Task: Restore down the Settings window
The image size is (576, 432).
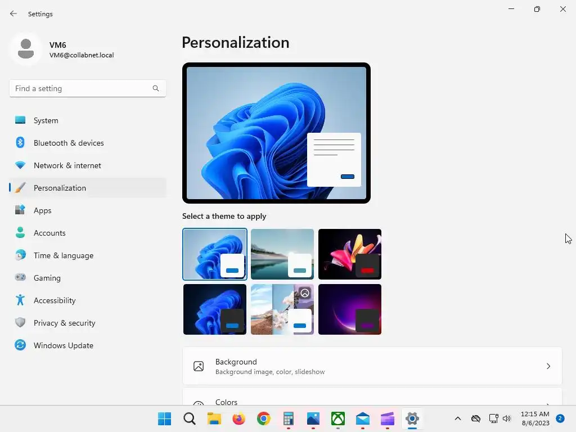Action: [x=537, y=9]
